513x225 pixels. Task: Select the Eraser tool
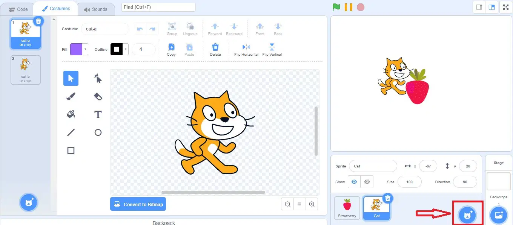tap(98, 96)
